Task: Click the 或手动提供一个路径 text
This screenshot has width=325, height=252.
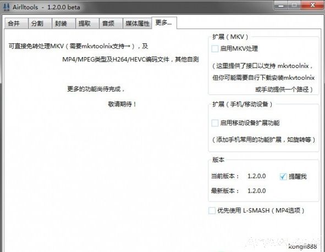Action: pos(284,89)
